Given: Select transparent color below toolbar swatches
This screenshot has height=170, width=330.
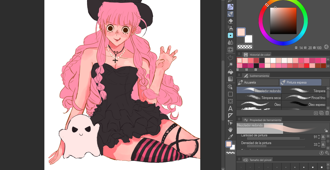Looking at the screenshot, I should click(230, 153).
